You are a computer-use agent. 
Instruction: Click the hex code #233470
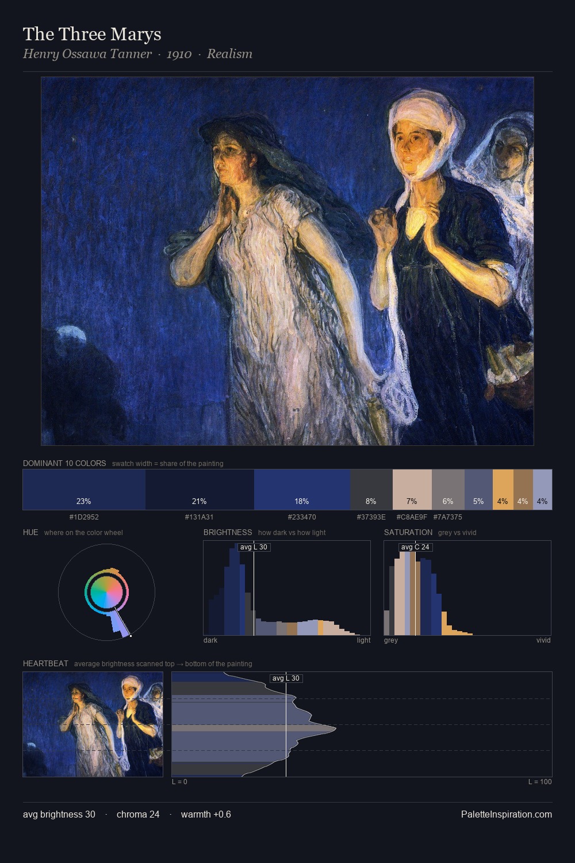(302, 517)
